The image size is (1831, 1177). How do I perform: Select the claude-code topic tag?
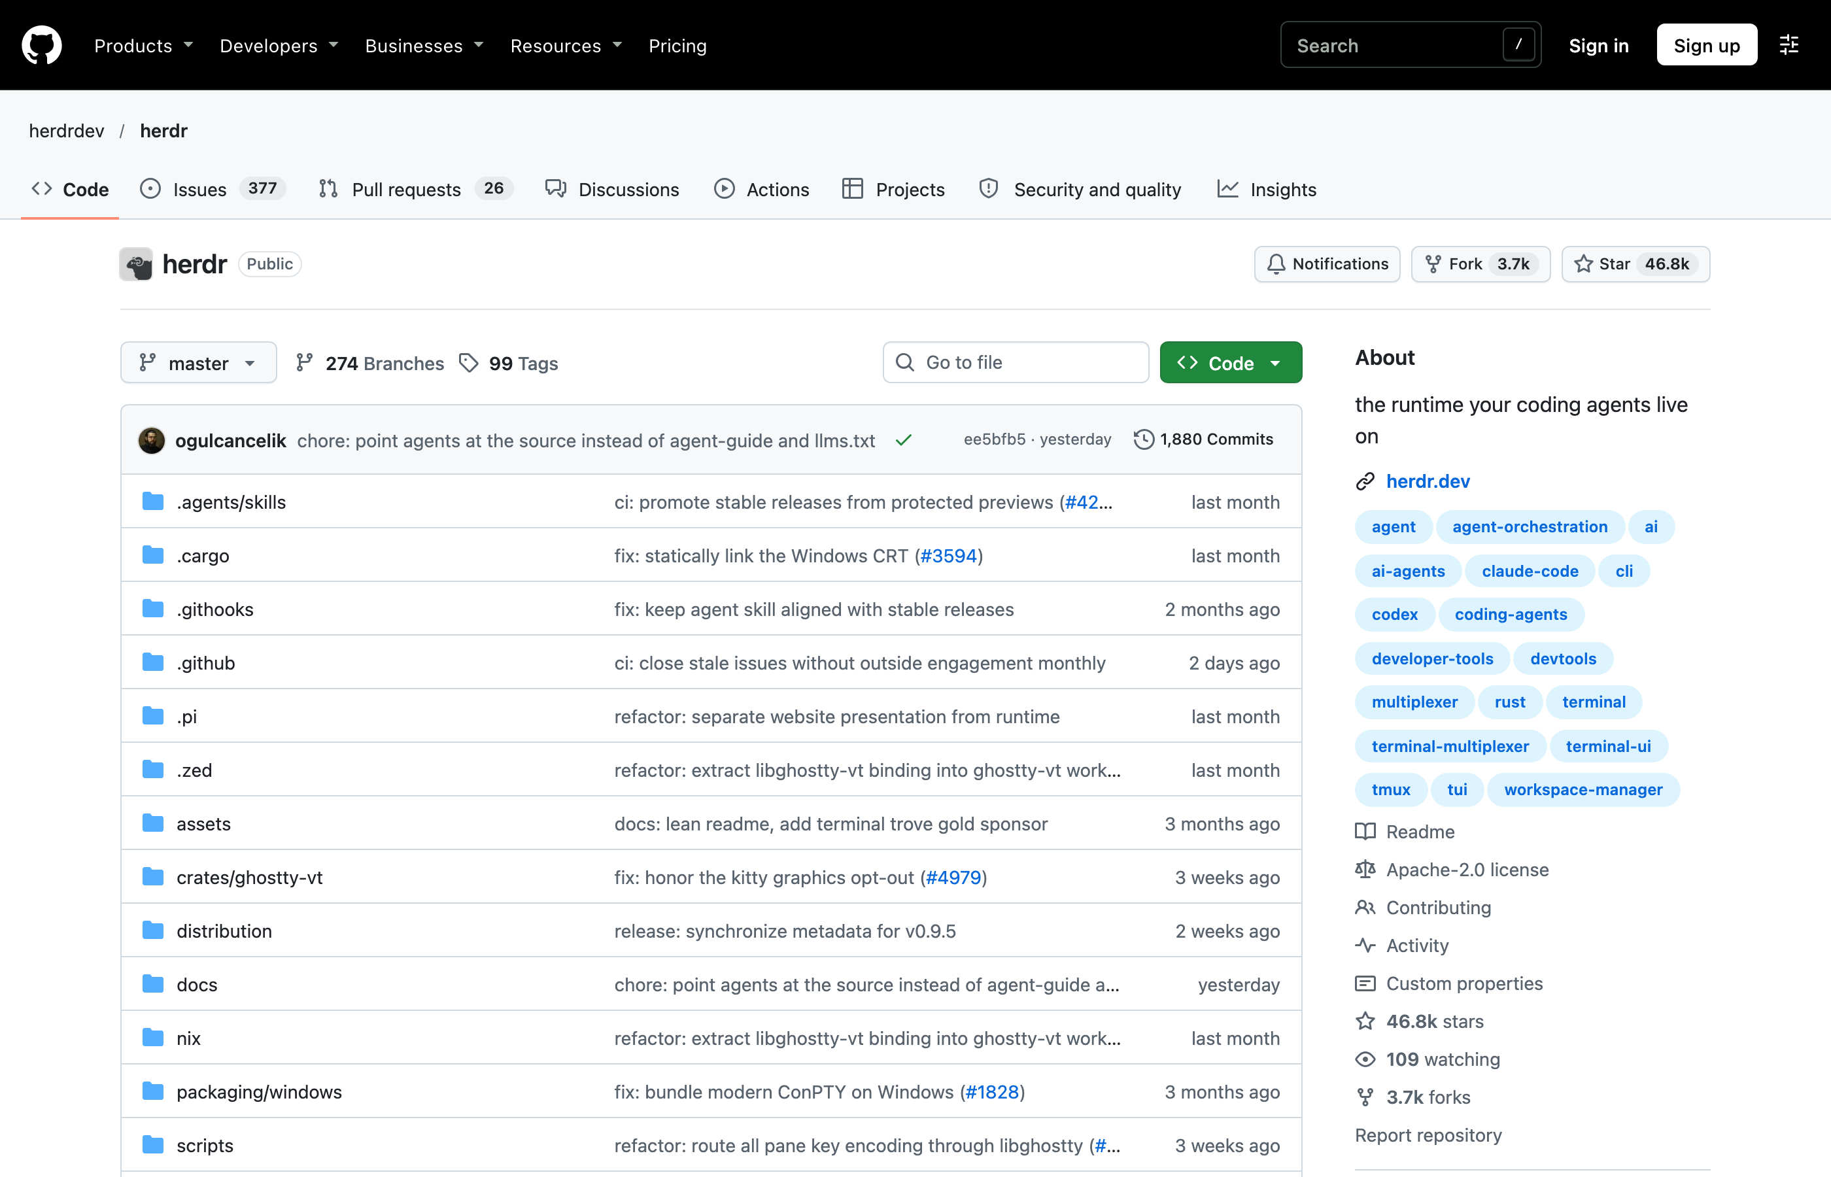(x=1529, y=571)
